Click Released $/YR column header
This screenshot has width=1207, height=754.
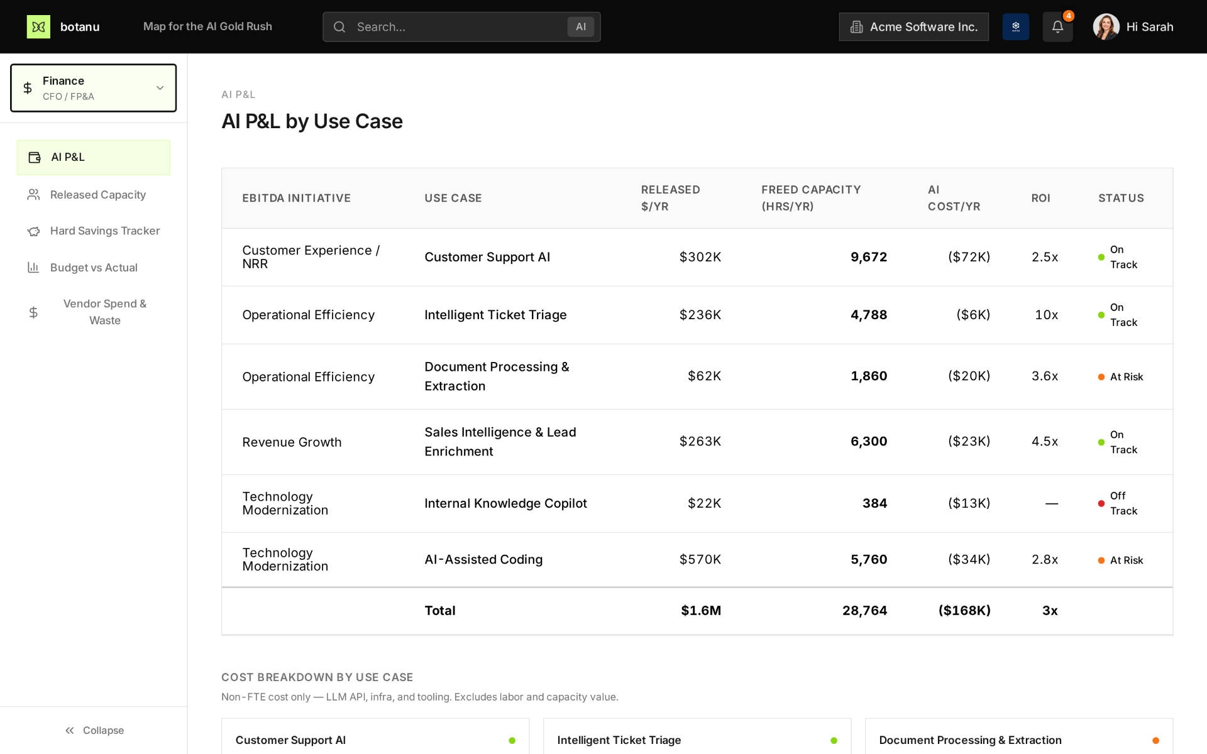(x=670, y=198)
